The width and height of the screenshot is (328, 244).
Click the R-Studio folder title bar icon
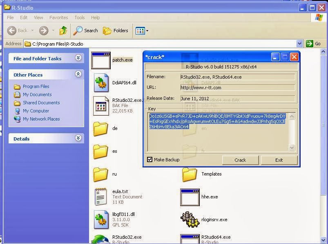coord(7,7)
